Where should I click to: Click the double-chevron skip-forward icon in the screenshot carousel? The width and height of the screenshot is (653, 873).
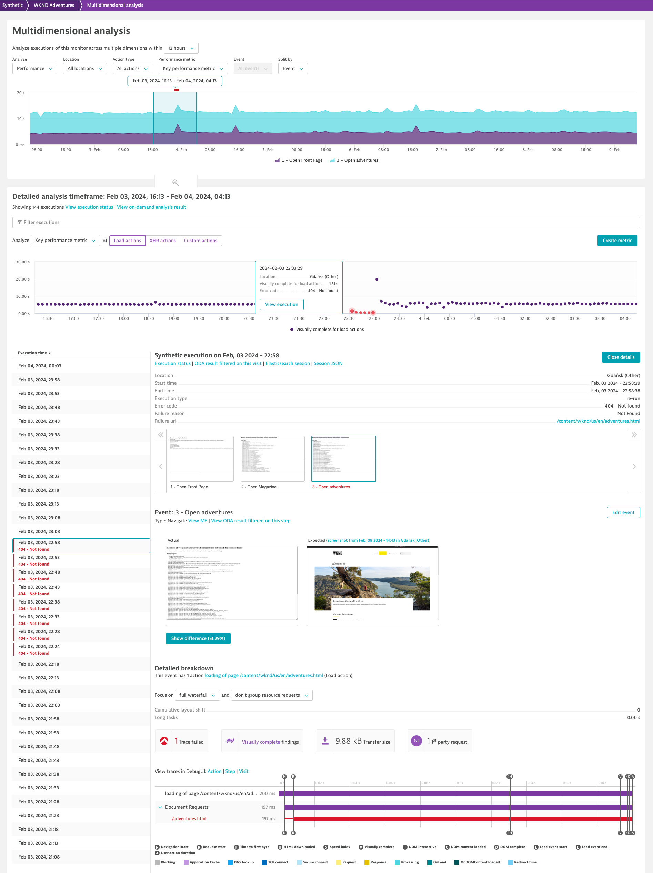(634, 435)
